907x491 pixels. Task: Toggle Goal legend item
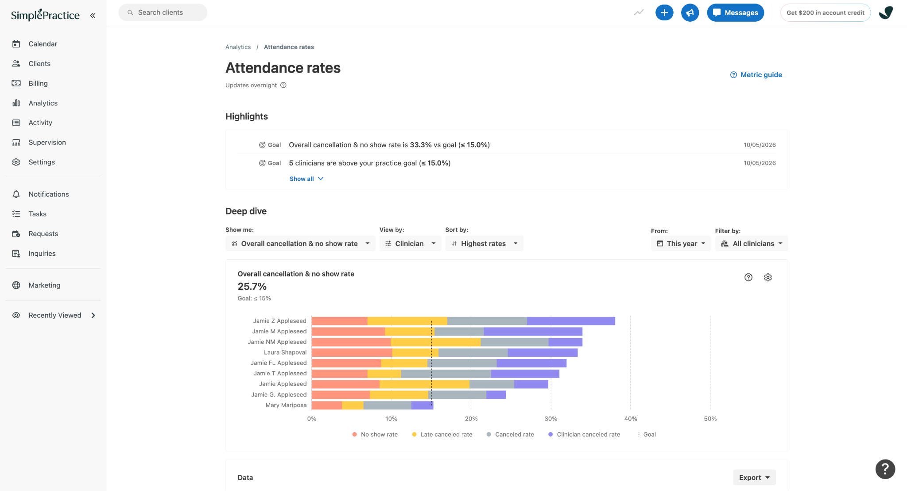[647, 434]
